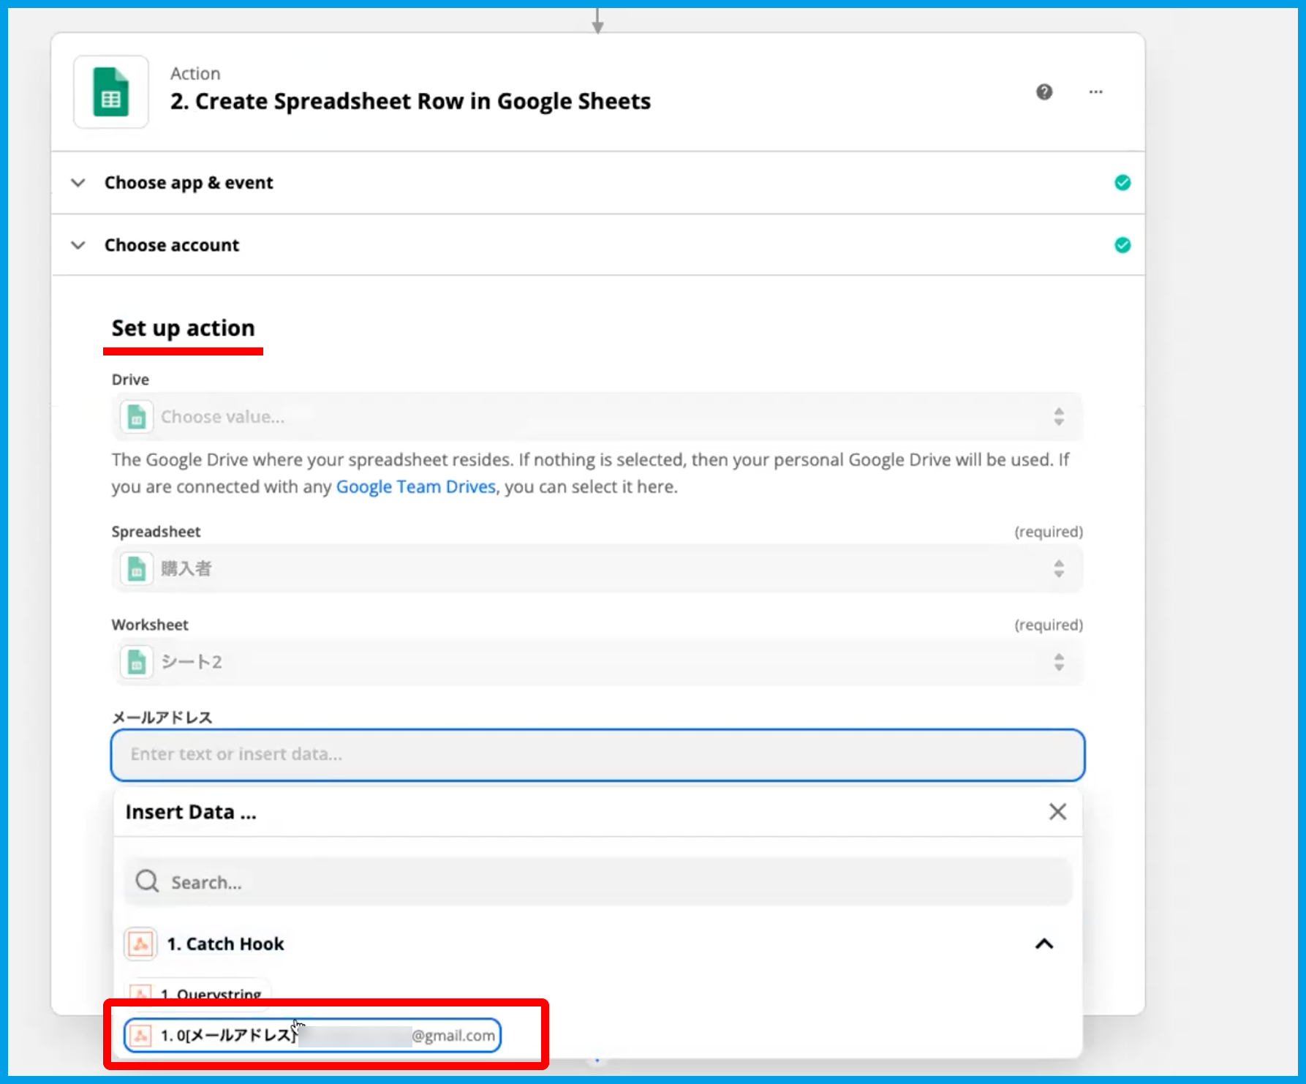
Task: Open the help question mark icon
Action: point(1044,92)
